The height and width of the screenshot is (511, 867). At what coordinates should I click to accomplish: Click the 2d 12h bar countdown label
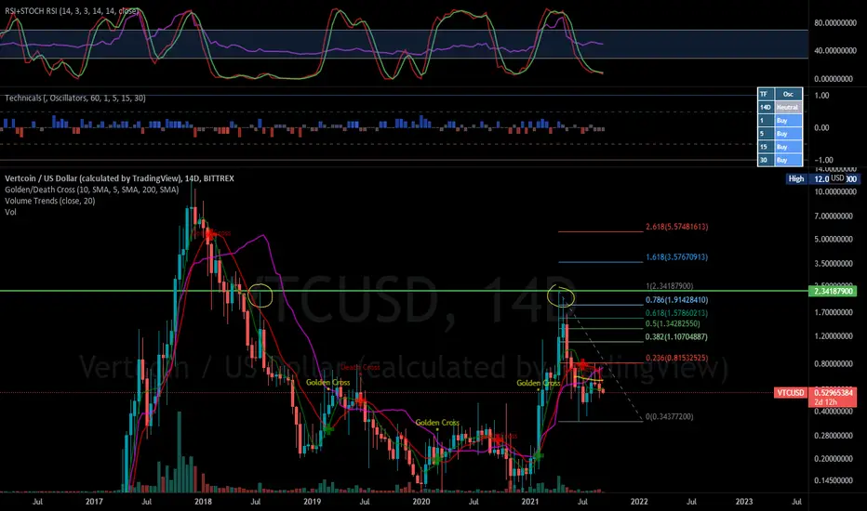pos(825,402)
